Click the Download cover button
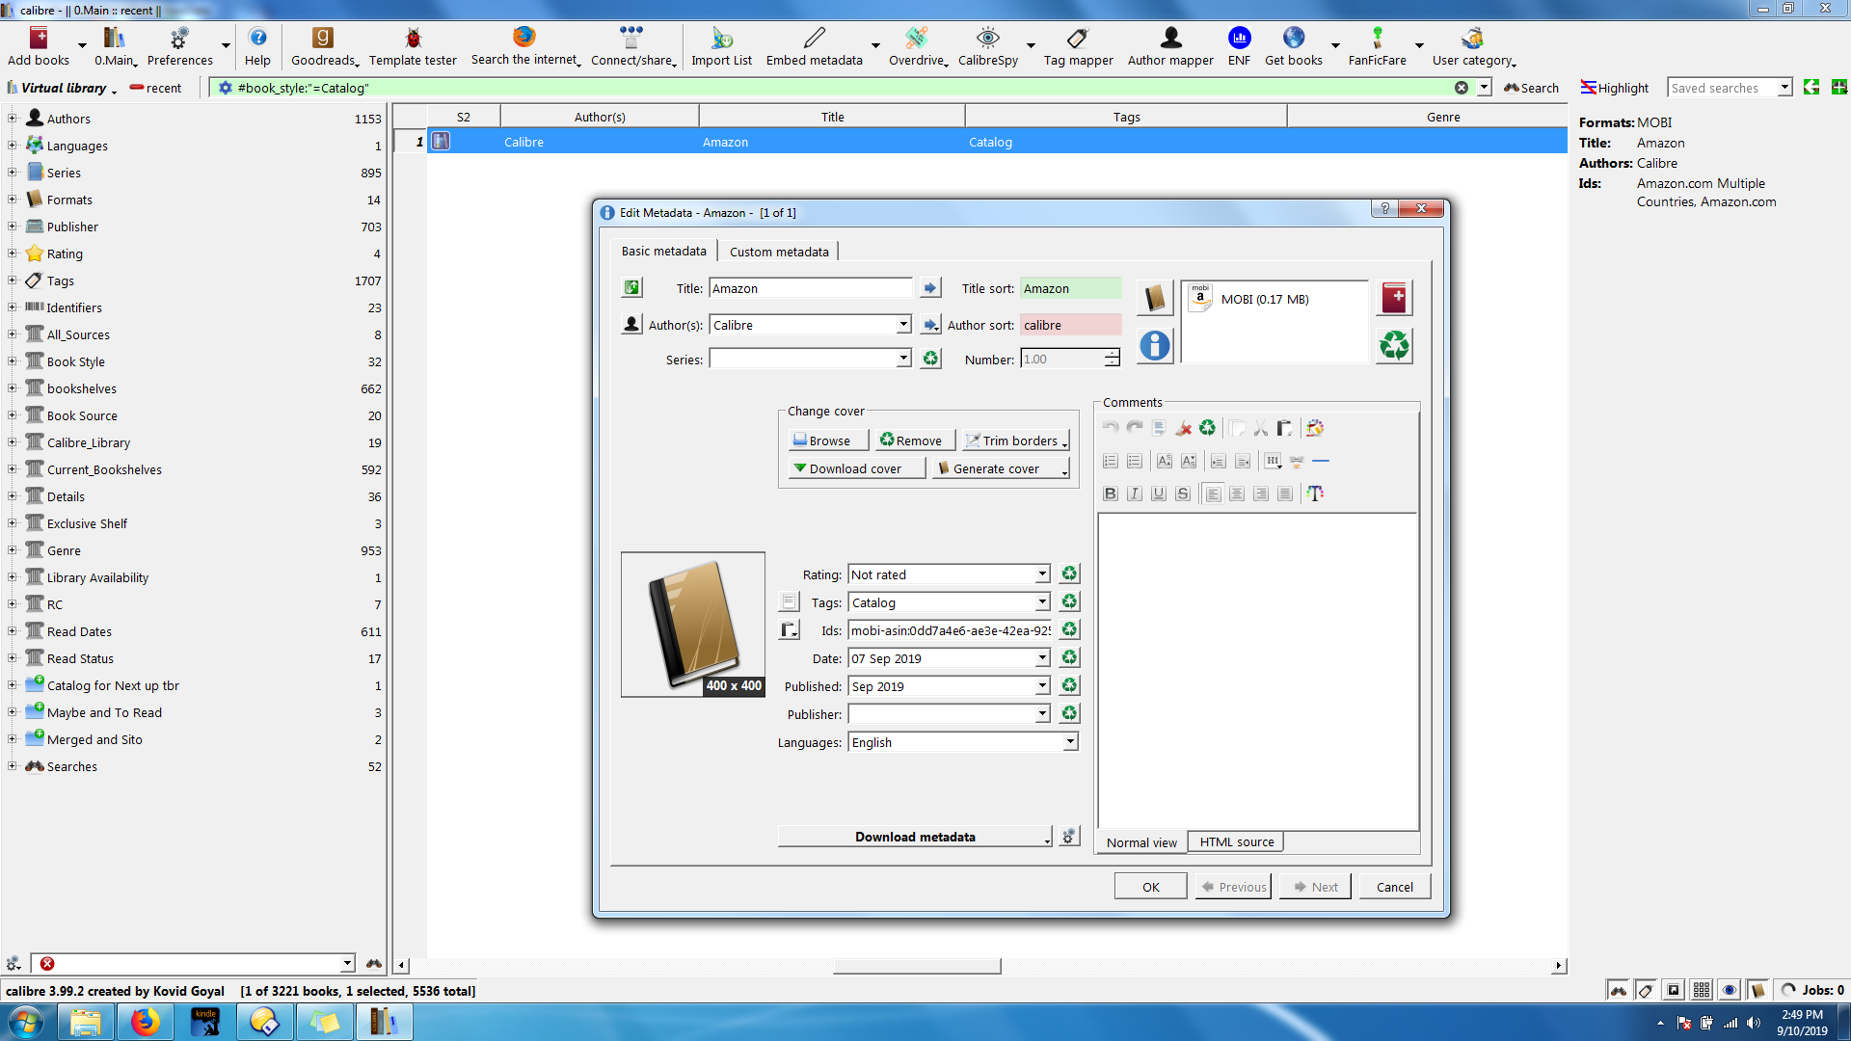This screenshot has width=1851, height=1041. click(x=856, y=468)
